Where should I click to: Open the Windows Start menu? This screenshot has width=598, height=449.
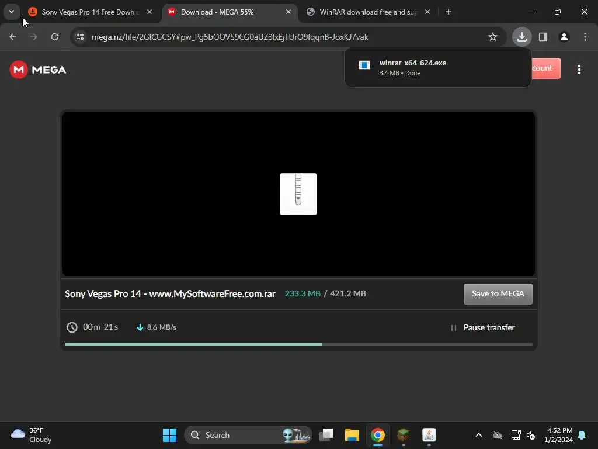point(169,435)
